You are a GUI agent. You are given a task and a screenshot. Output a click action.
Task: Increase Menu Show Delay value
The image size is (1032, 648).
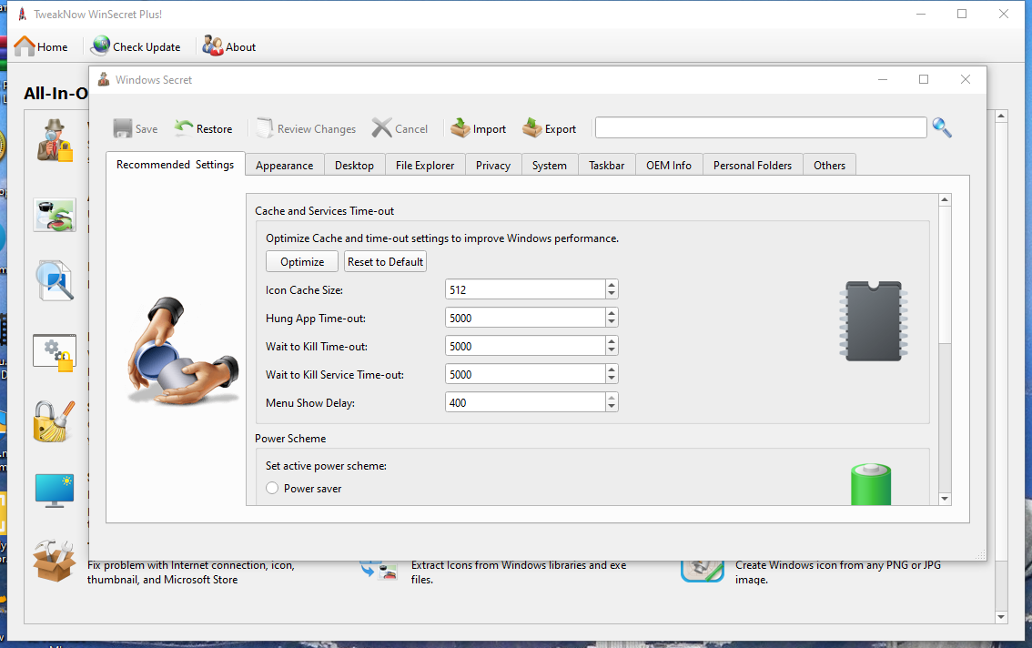[612, 398]
